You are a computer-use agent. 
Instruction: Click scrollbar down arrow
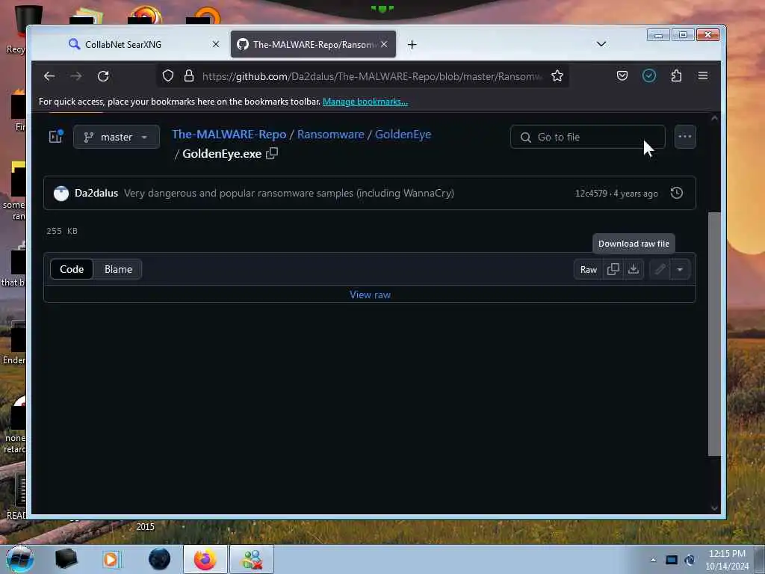pyautogui.click(x=714, y=508)
